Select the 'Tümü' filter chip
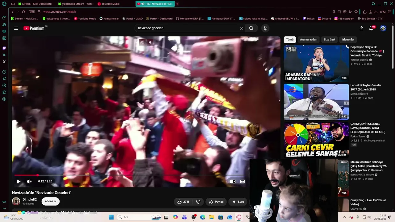Image resolution: width=395 pixels, height=222 pixels. (290, 39)
